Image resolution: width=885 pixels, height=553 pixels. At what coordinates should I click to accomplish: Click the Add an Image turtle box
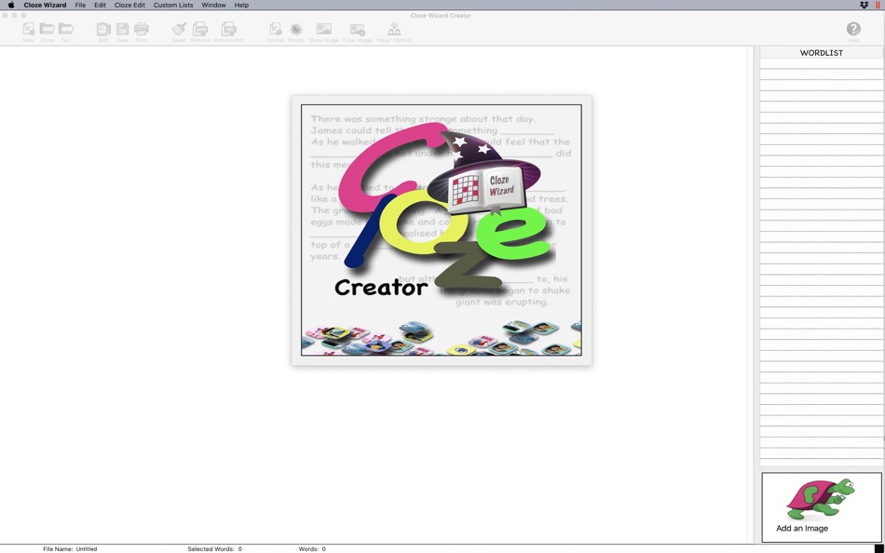point(822,507)
